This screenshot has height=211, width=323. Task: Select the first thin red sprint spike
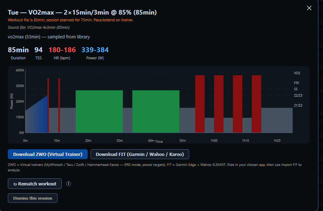click(x=48, y=105)
